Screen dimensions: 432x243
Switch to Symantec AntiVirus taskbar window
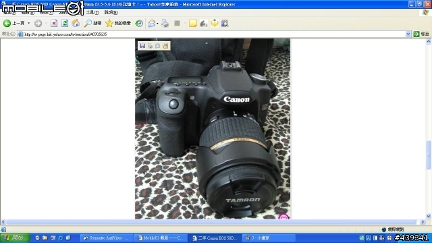click(x=107, y=238)
